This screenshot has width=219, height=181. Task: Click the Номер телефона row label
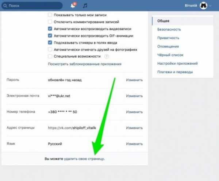tap(21, 112)
